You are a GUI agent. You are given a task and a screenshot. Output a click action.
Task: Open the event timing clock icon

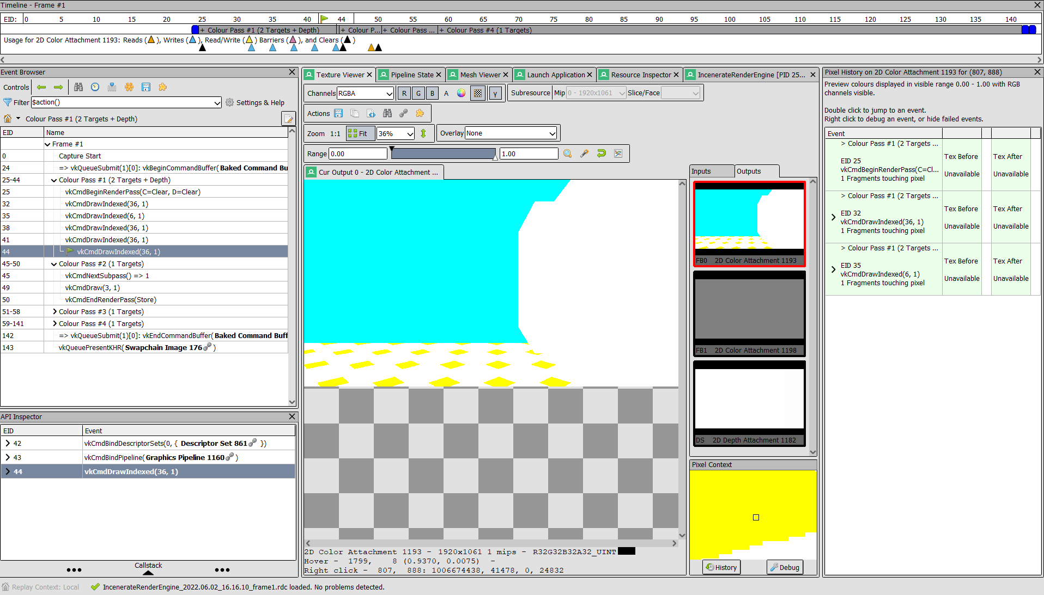click(95, 87)
